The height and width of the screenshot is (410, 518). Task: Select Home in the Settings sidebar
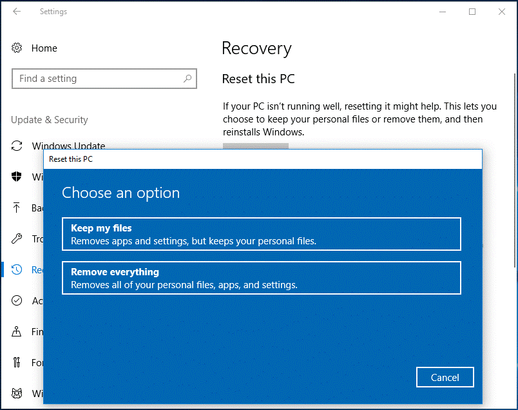tap(44, 48)
